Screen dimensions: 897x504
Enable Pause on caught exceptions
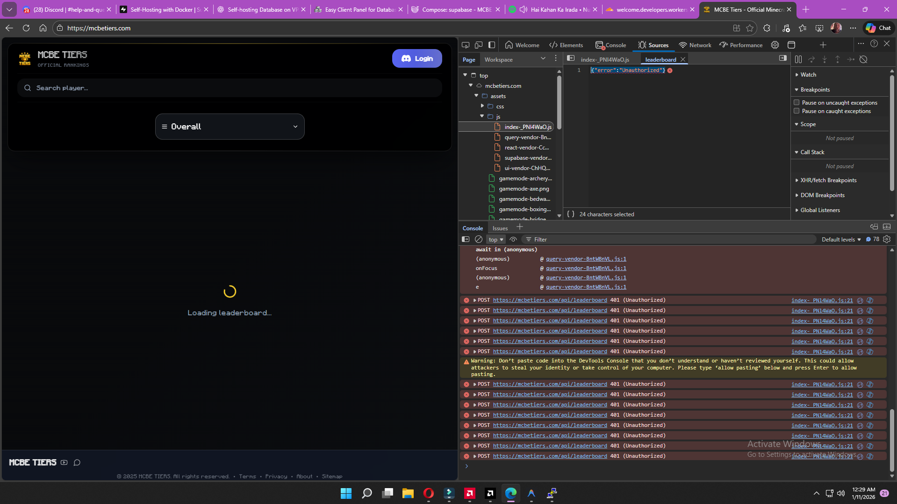coord(797,111)
